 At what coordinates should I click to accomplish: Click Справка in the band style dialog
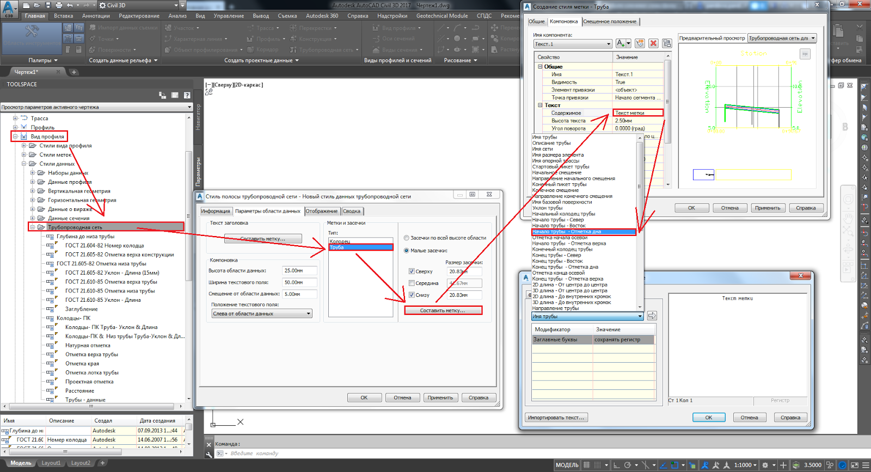click(x=478, y=398)
